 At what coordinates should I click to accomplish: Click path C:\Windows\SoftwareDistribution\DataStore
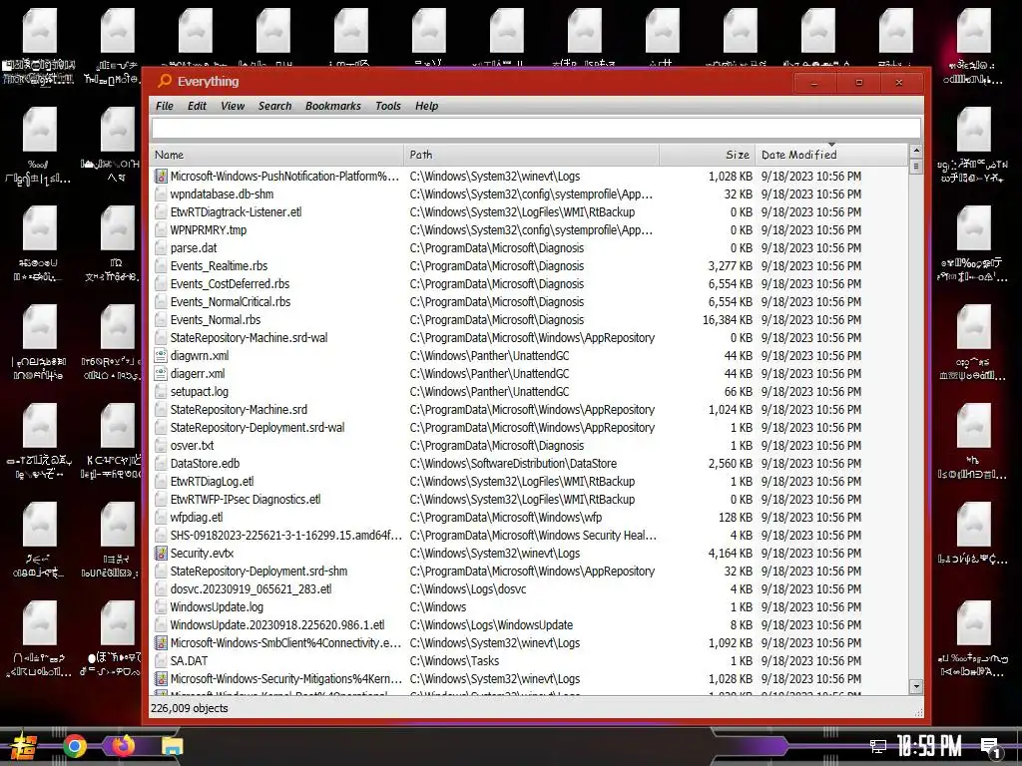(513, 463)
